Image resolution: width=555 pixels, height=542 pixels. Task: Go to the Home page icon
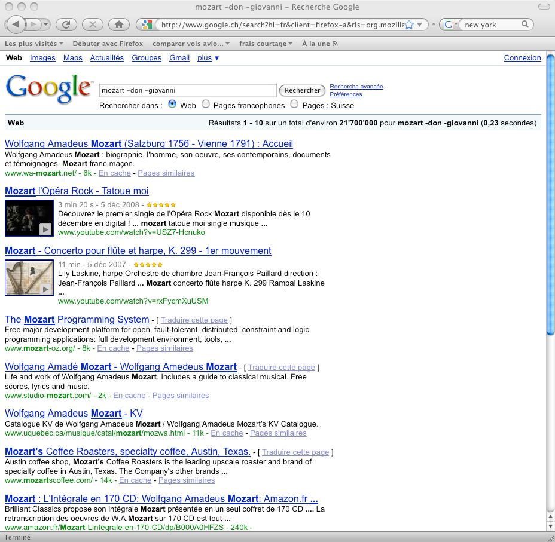[x=119, y=25]
